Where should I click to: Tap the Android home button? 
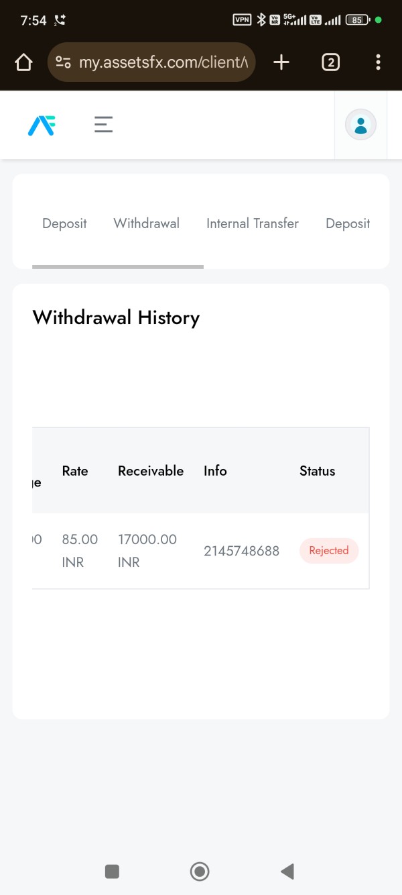pyautogui.click(x=200, y=871)
